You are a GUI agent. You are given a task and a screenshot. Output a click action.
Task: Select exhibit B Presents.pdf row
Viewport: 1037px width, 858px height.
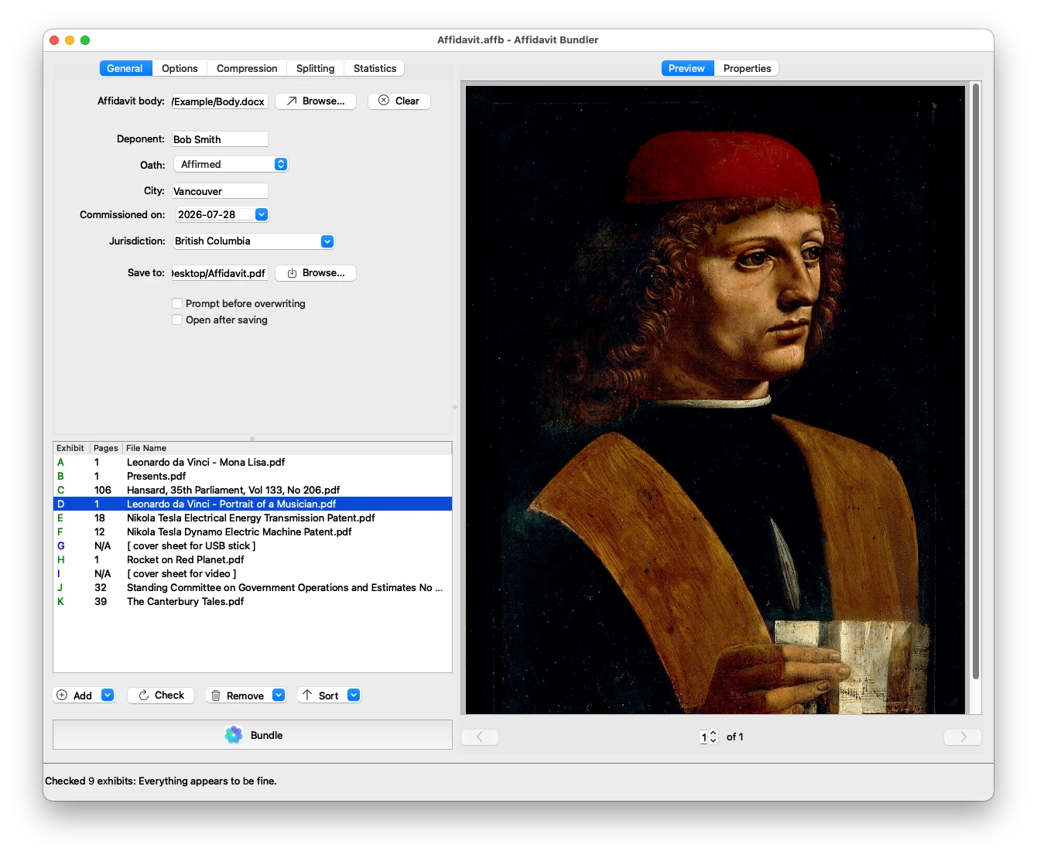(x=252, y=476)
